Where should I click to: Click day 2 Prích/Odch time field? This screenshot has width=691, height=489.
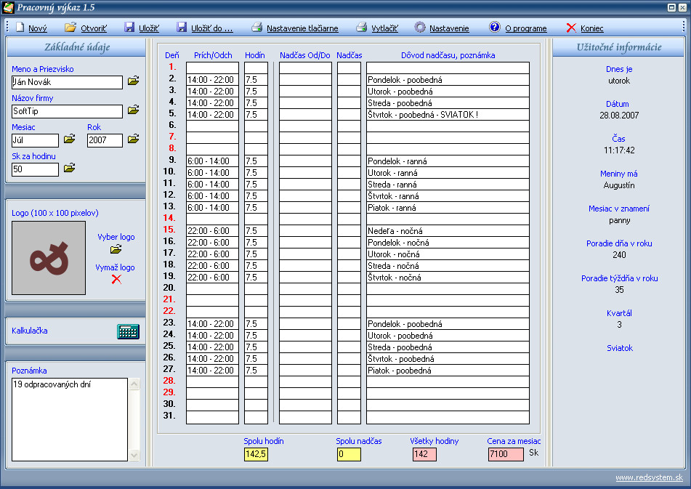(x=212, y=80)
